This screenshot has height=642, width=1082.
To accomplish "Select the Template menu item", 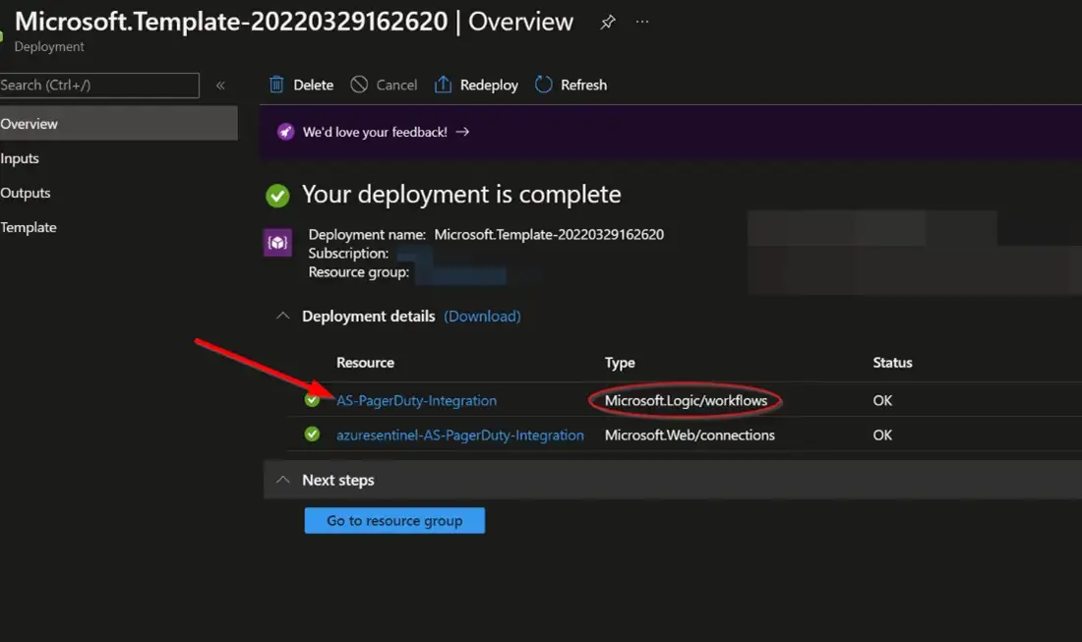I will (29, 227).
